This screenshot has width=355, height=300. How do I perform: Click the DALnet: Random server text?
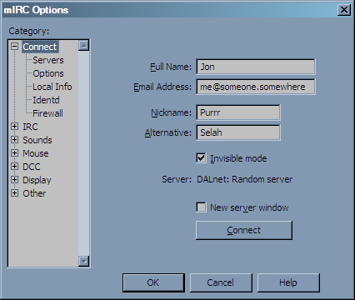pos(244,179)
